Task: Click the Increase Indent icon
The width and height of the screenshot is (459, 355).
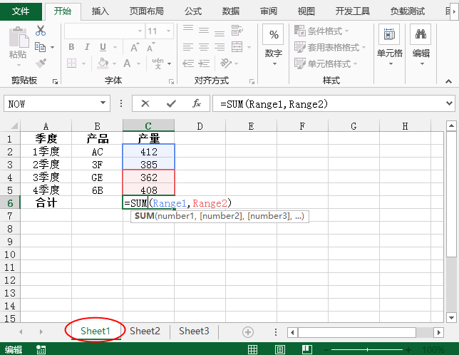Action: pyautogui.click(x=204, y=63)
